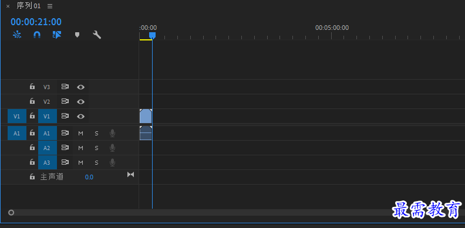Image resolution: width=465 pixels, height=228 pixels.
Task: Toggle lock on track V2
Action: 32,101
